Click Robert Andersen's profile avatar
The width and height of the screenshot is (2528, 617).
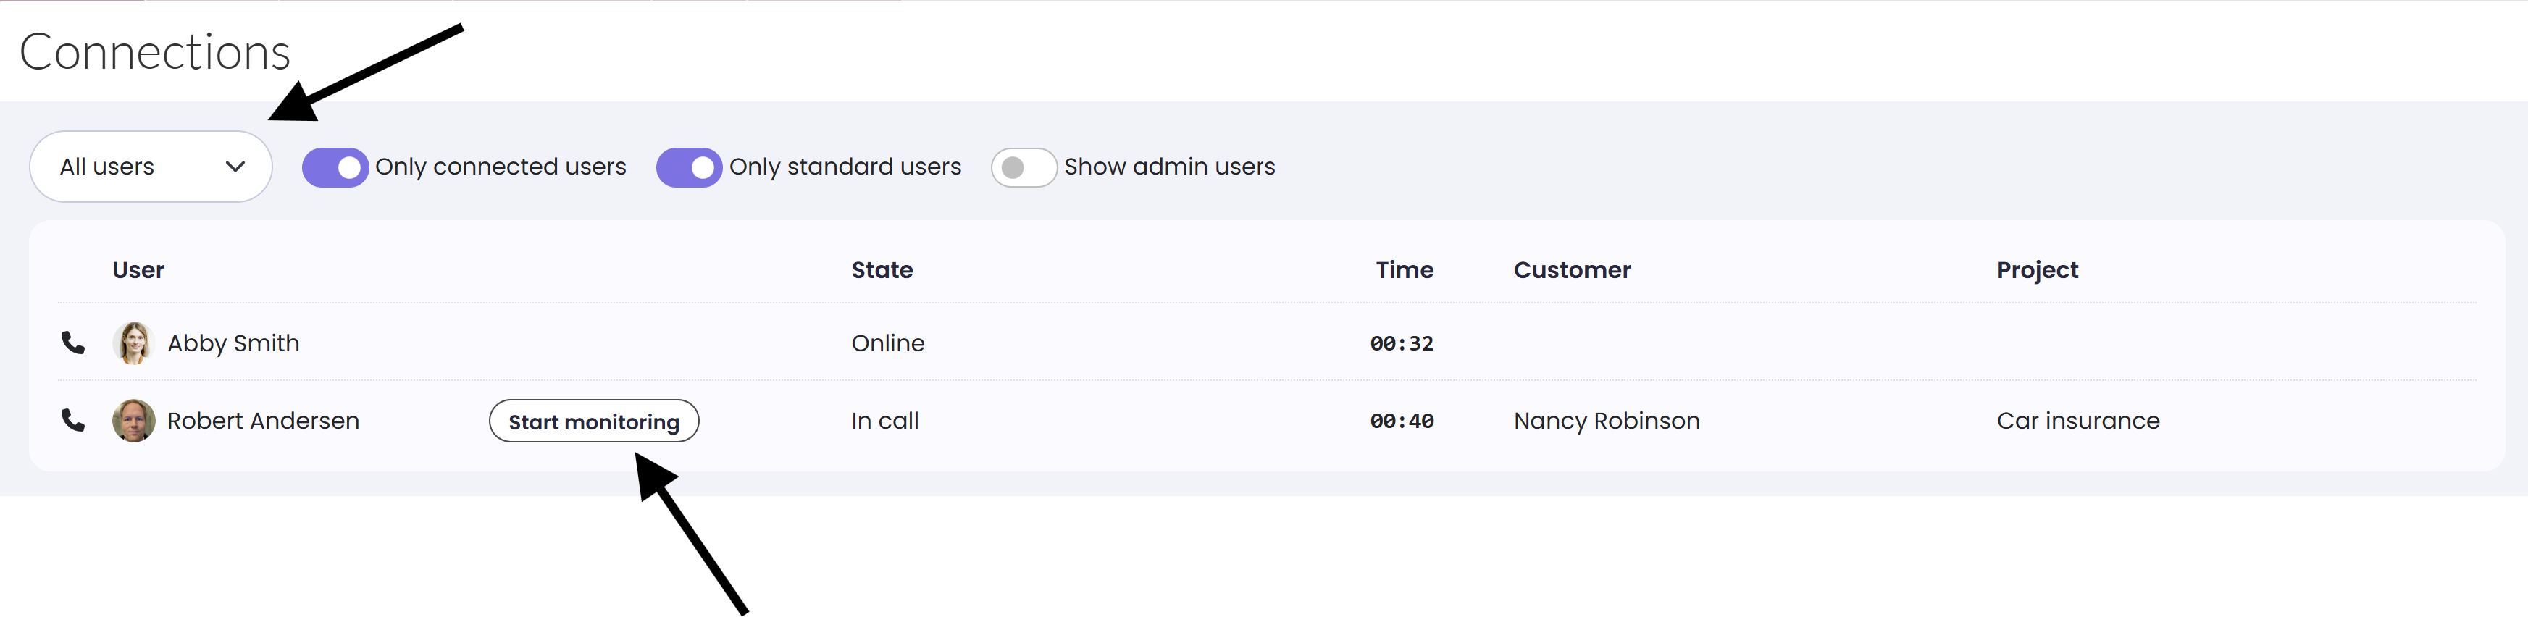(x=133, y=420)
